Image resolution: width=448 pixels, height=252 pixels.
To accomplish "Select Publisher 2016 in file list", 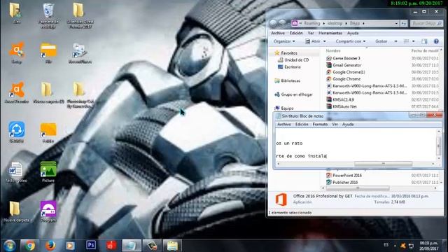I will coord(342,182).
